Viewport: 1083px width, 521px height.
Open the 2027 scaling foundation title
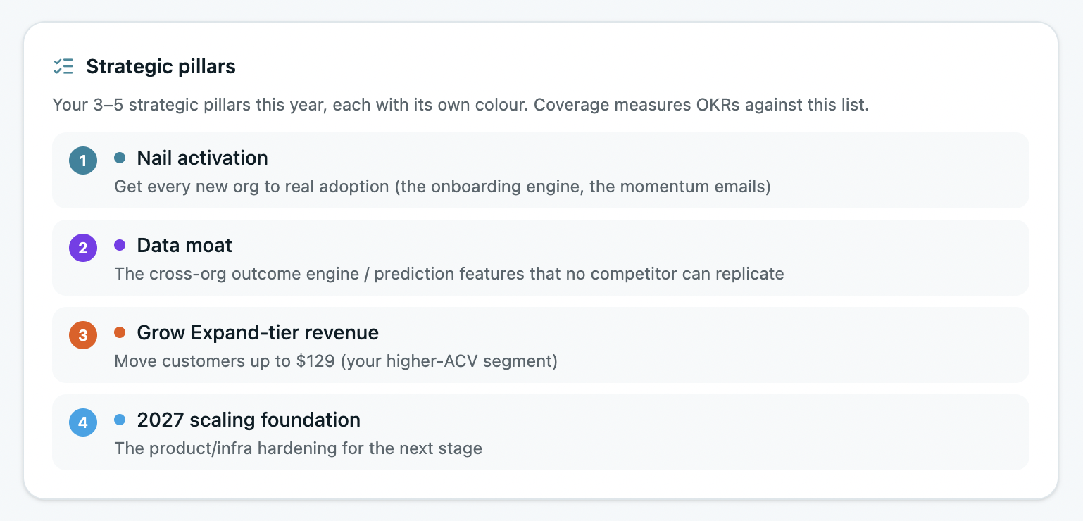pyautogui.click(x=249, y=420)
